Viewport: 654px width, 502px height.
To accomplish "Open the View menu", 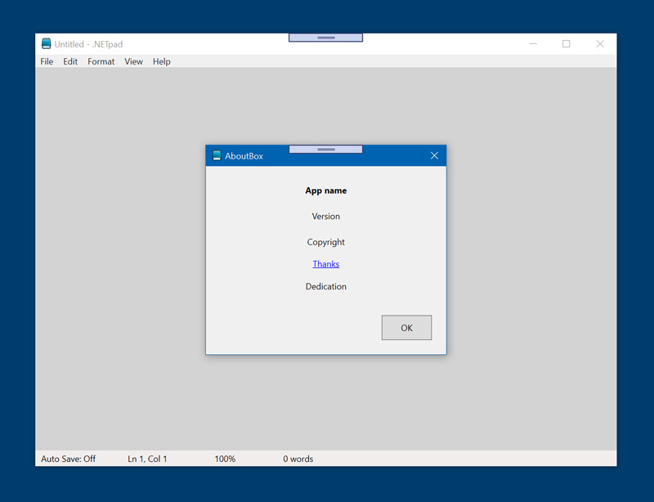I will [133, 61].
